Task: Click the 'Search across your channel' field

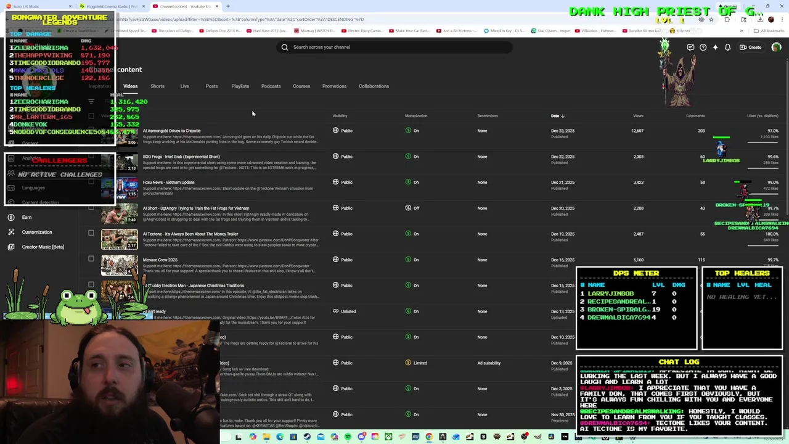Action: pyautogui.click(x=394, y=47)
